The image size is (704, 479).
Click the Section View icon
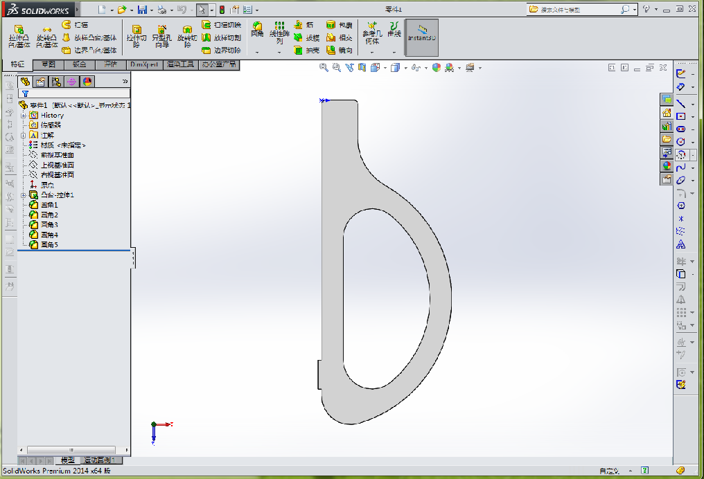pyautogui.click(x=362, y=68)
